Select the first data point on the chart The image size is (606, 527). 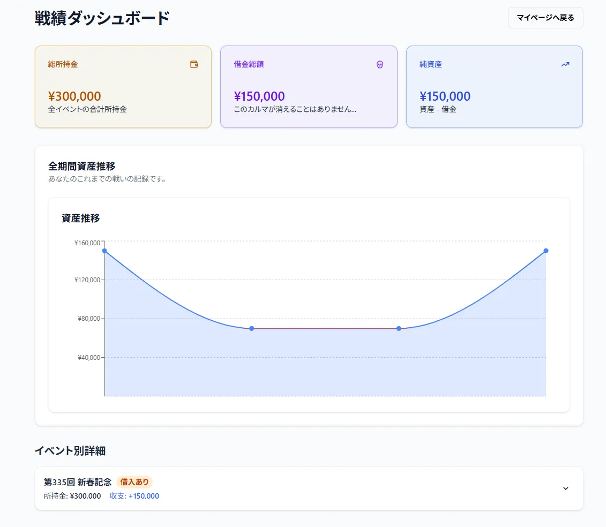104,250
